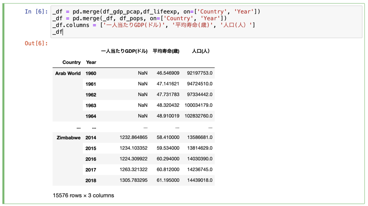Screen dimensions: 368x206
Task: Select population value 92197753.0
Action: (200, 73)
